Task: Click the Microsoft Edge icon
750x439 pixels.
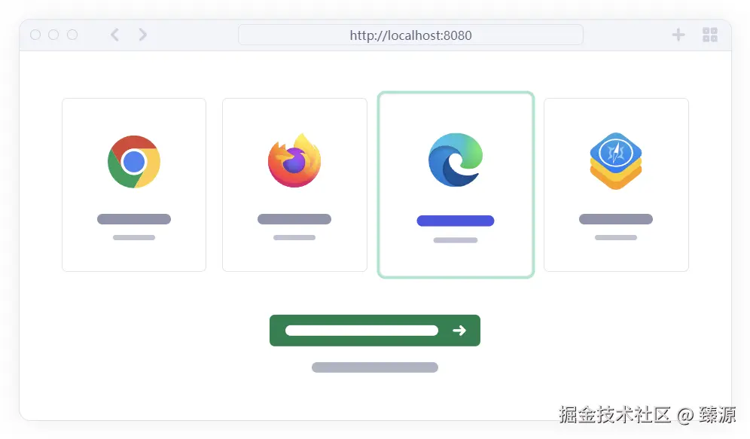Action: [x=456, y=160]
